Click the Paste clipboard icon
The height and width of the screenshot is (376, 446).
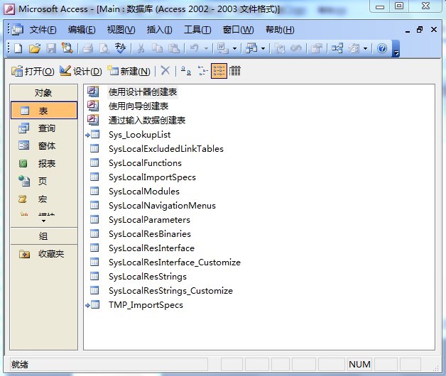[x=174, y=49]
